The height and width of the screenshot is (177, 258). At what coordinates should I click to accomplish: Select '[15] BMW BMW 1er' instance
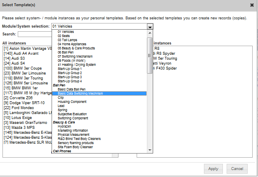(21, 88)
